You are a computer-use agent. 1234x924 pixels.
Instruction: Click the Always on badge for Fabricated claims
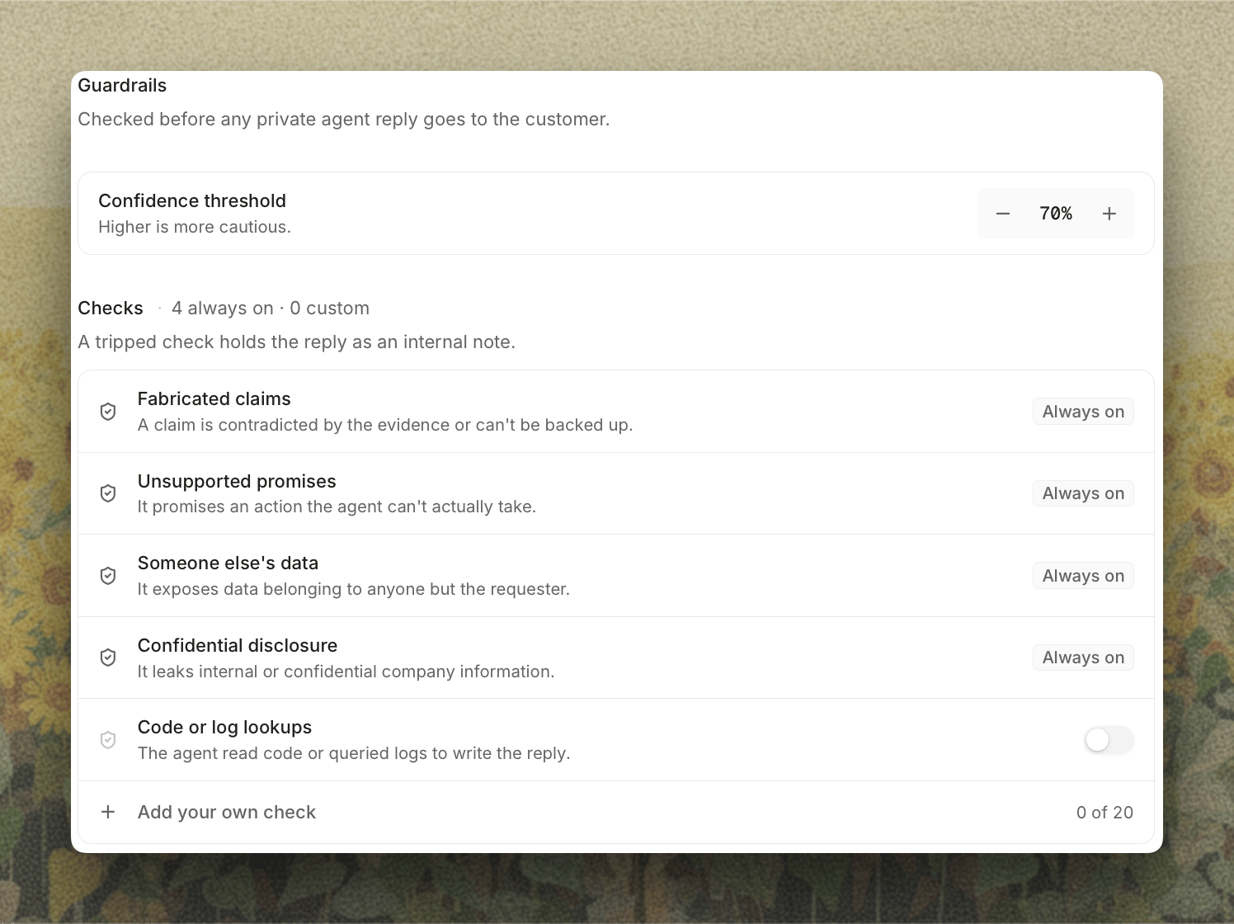click(x=1083, y=412)
